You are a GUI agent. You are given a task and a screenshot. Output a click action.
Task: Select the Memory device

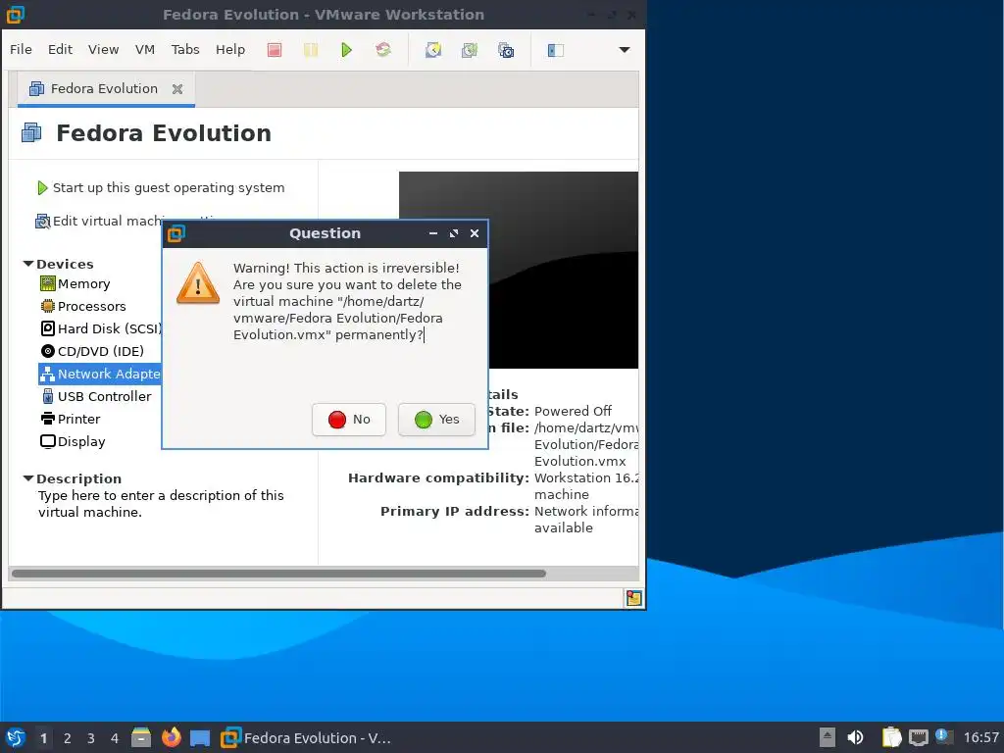coord(75,283)
